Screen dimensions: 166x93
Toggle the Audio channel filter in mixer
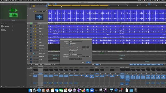[x=132, y=65]
